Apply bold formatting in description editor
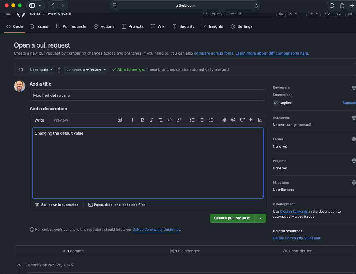The image size is (356, 274). (x=143, y=120)
